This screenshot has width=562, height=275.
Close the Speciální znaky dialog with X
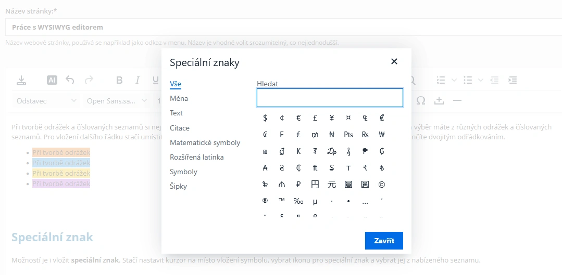[394, 61]
